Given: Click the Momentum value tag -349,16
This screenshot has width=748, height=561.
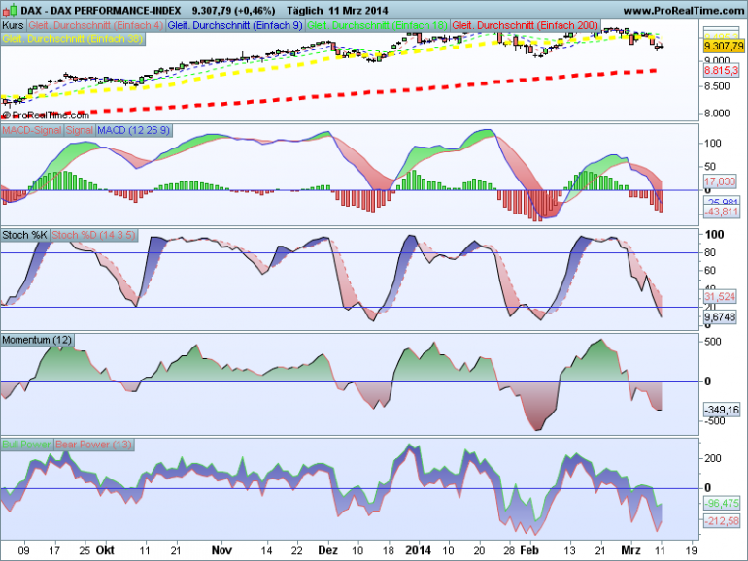Looking at the screenshot, I should click(x=722, y=410).
